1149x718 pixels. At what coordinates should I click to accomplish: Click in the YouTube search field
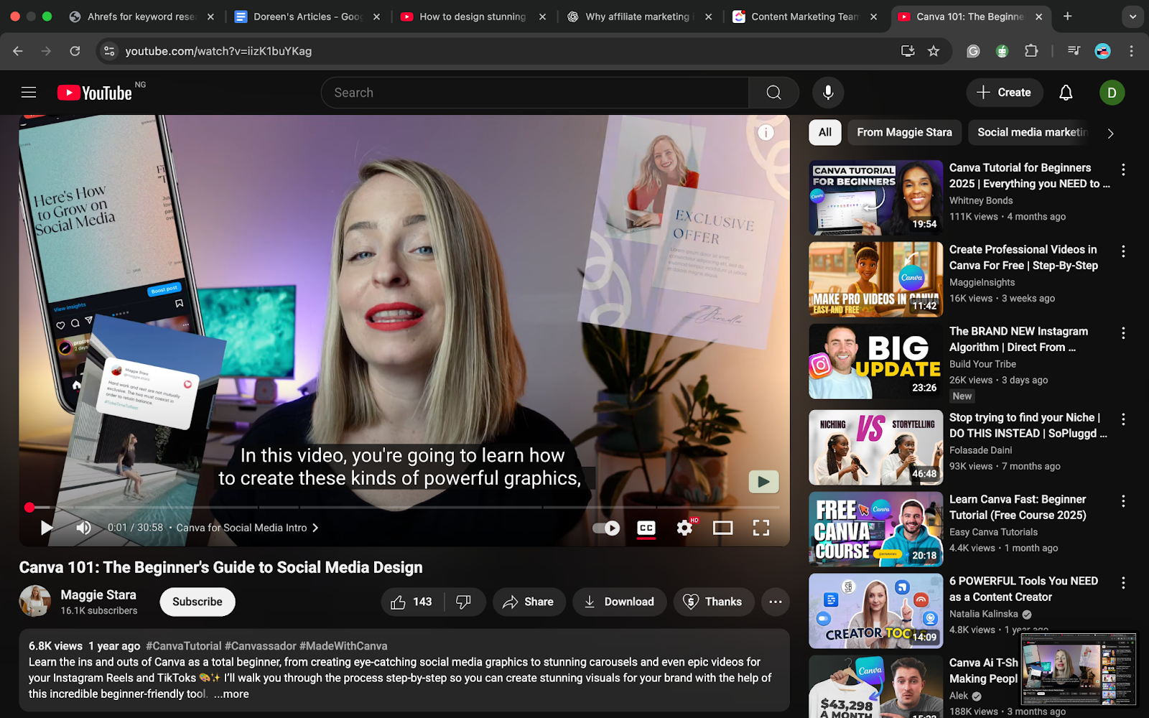tap(535, 93)
